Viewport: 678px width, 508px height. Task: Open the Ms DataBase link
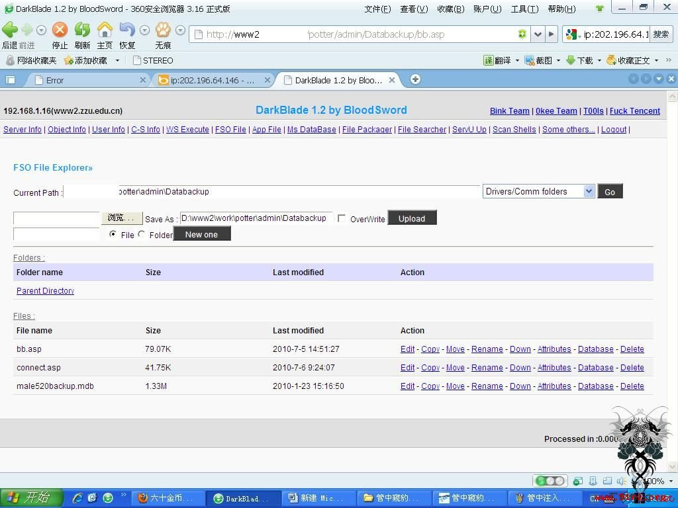click(x=311, y=129)
